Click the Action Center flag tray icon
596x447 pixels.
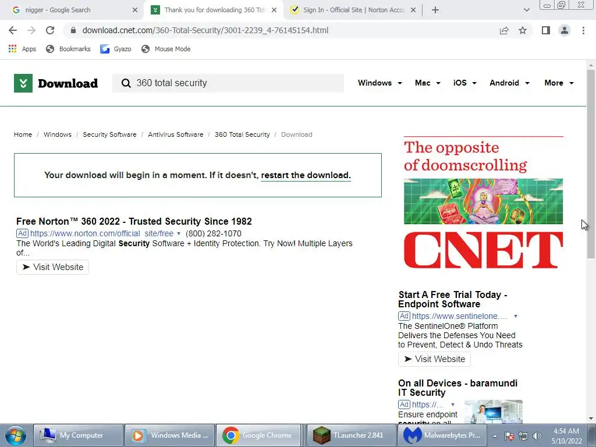[509, 436]
